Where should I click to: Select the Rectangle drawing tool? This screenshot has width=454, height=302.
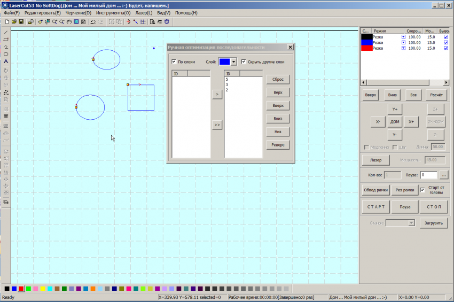[x=6, y=40]
